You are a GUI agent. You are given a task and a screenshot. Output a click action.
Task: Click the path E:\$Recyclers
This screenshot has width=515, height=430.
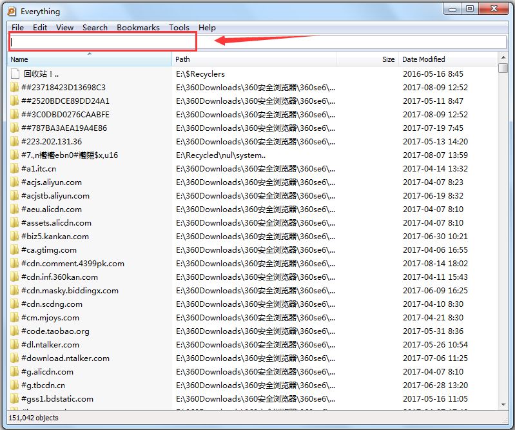click(200, 74)
